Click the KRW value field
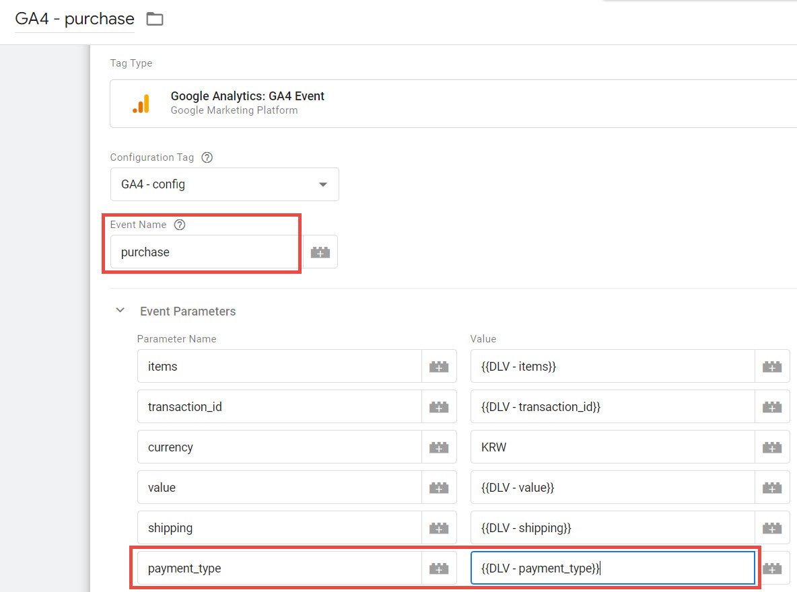Viewport: 797px width, 592px height. pos(613,447)
